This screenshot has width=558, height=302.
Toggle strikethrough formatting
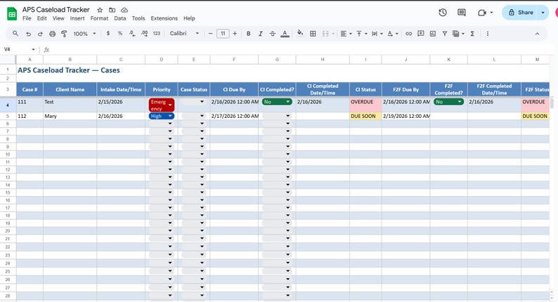[x=273, y=34]
